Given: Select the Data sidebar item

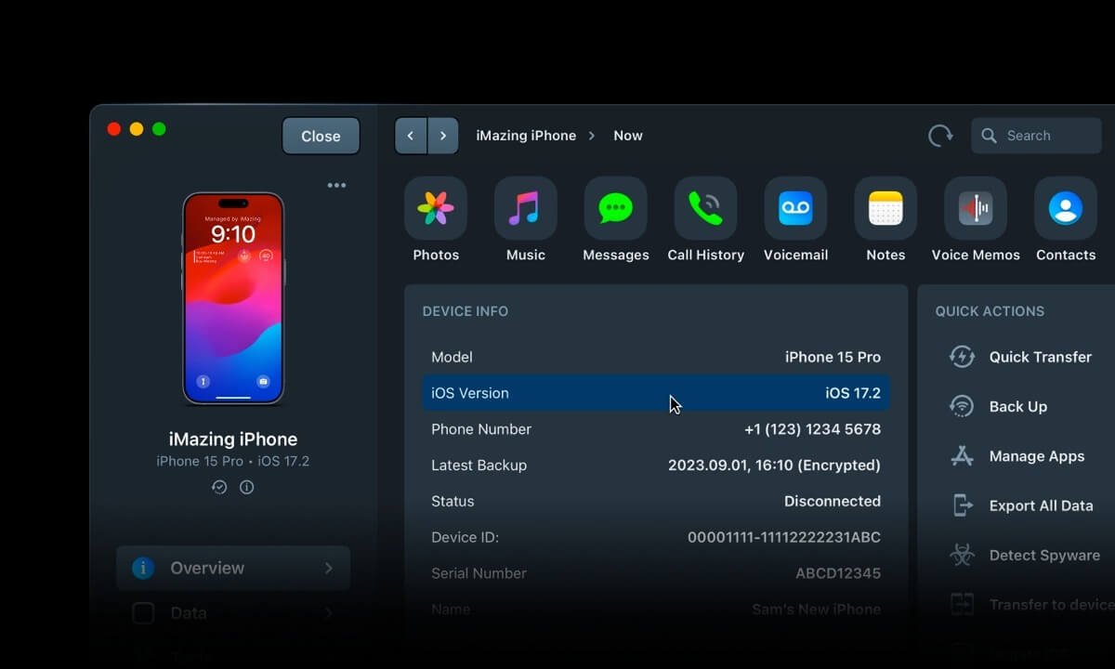Looking at the screenshot, I should (x=233, y=613).
